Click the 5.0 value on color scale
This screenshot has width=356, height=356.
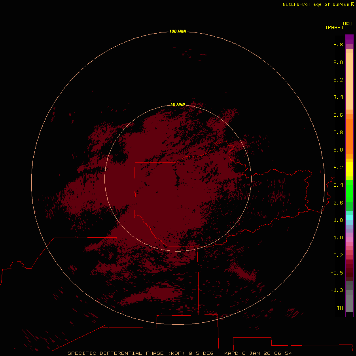(338, 150)
